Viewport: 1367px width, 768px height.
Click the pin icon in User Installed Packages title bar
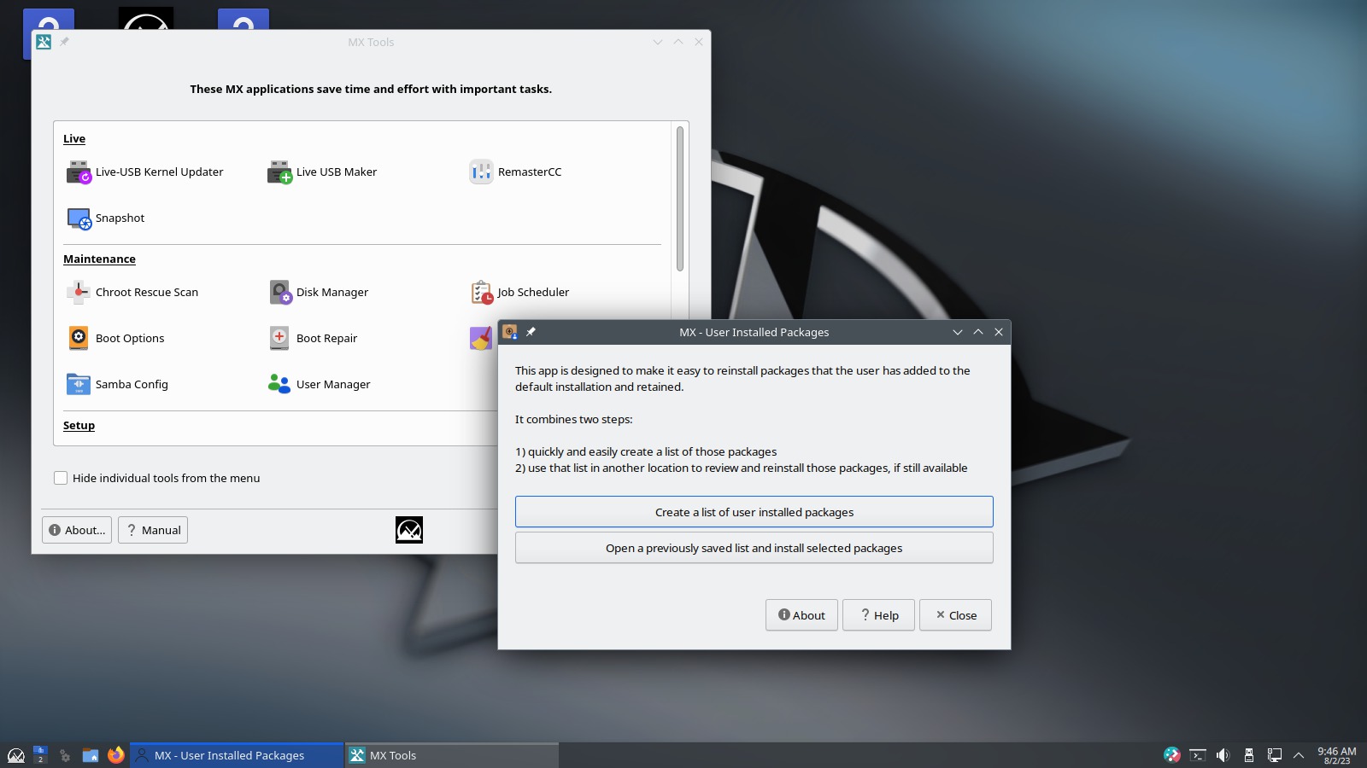click(531, 332)
